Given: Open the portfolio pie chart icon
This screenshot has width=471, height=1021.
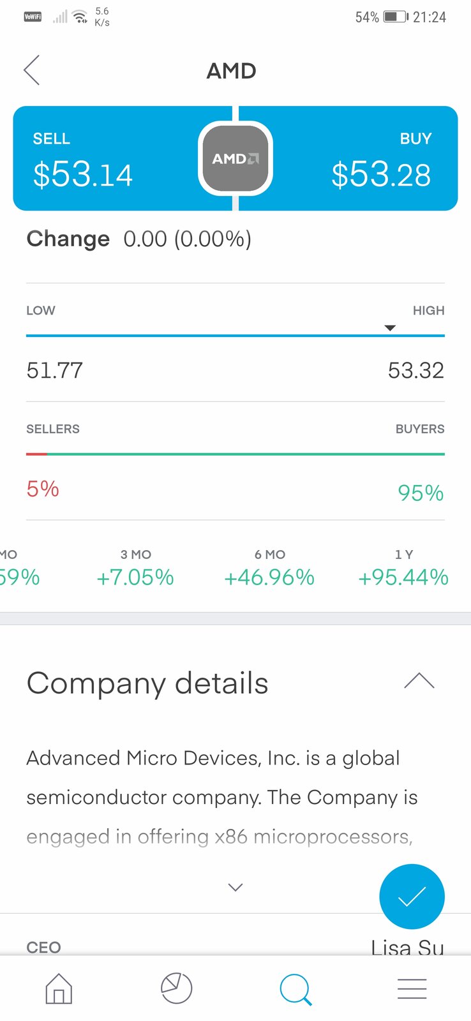Looking at the screenshot, I should tap(176, 988).
